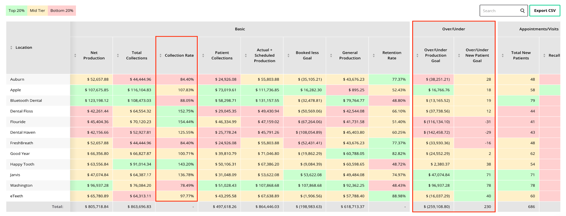Select the FreshBreath location
566x216 pixels.
tap(38, 143)
